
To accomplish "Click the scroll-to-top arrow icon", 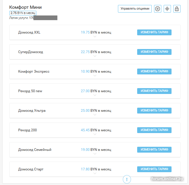I will [x=127, y=179].
